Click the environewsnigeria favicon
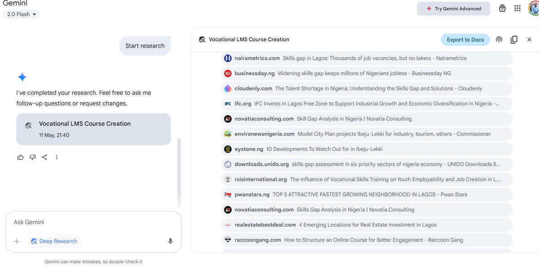Viewport: 539px width, 266px height. [228, 134]
